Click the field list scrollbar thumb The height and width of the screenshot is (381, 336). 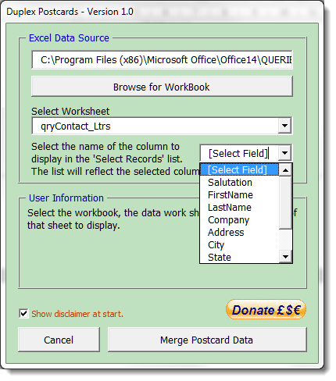point(285,203)
